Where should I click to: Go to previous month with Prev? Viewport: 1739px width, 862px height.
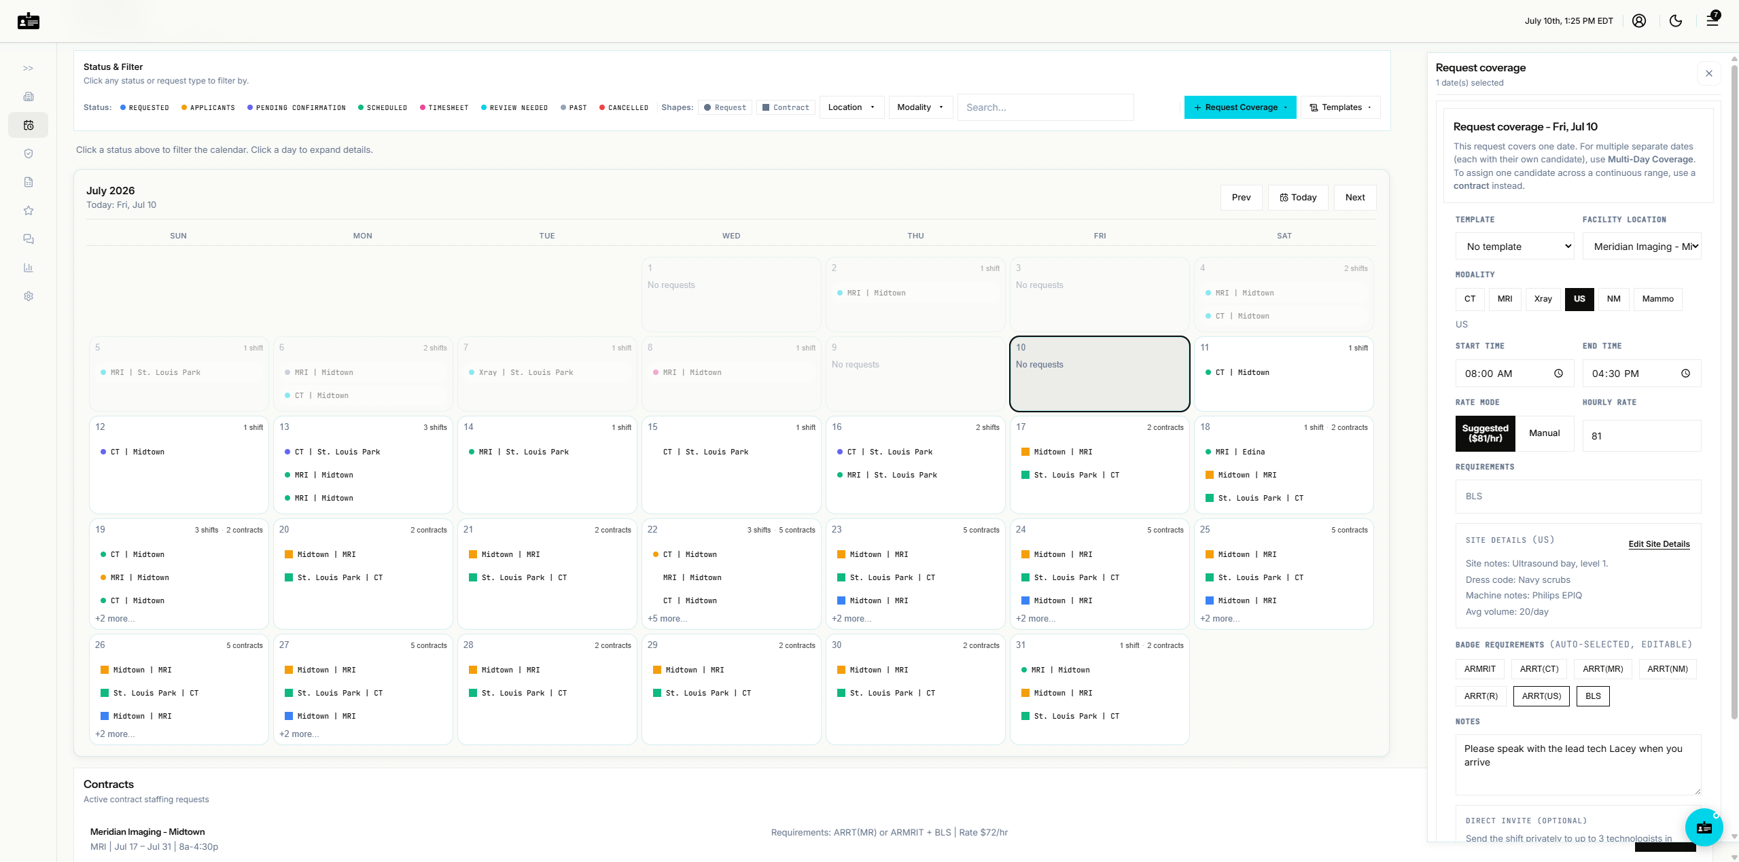[1242, 198]
